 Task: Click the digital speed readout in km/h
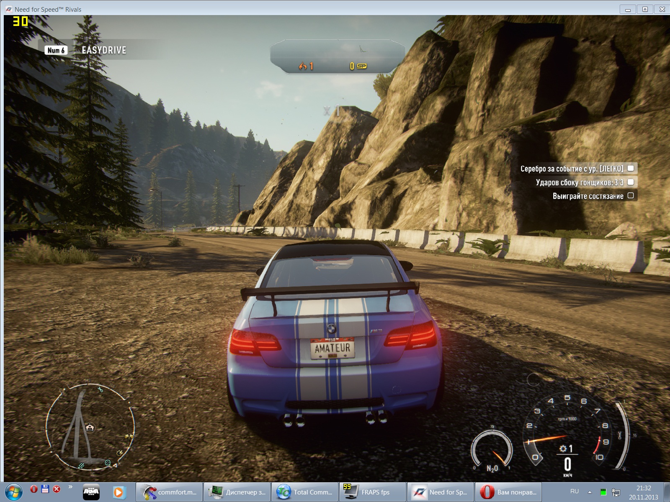tap(567, 464)
